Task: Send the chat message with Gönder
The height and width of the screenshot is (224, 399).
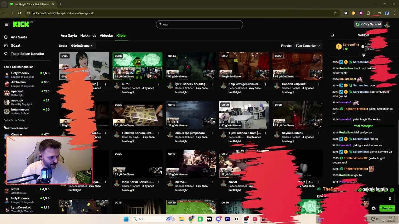Action: click(387, 208)
